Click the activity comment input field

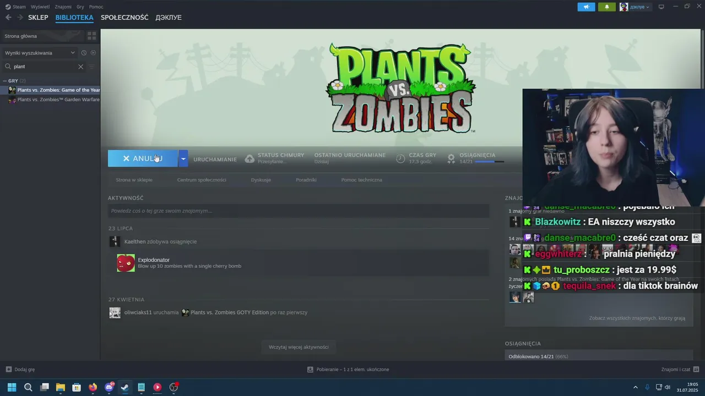(x=299, y=211)
